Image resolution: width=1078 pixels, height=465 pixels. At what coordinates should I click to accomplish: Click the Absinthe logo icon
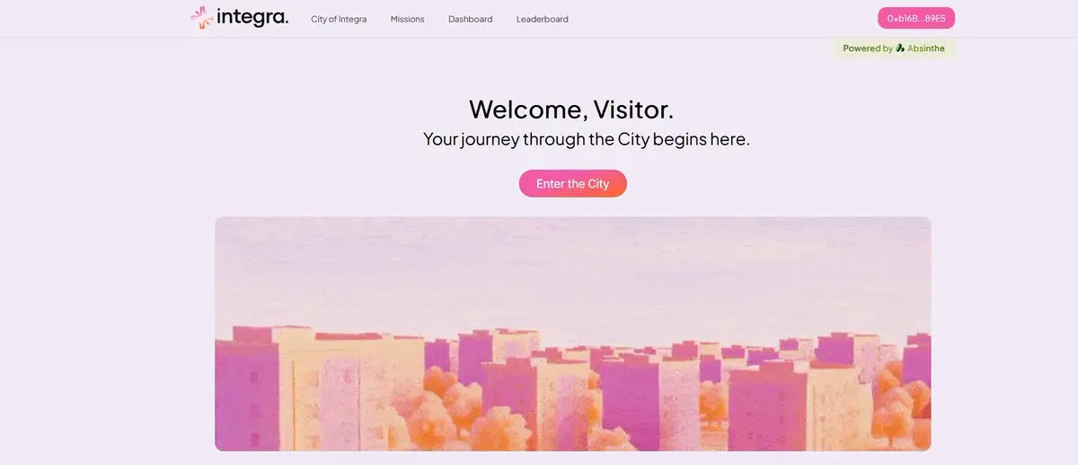pos(900,48)
